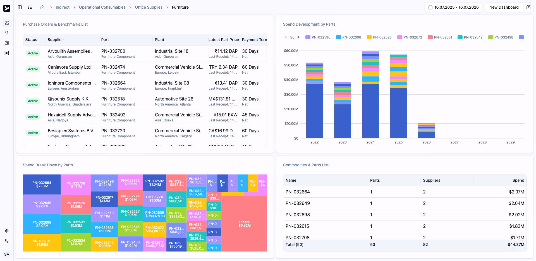Open the book icon in sidebar
536x261 pixels.
coord(7,43)
